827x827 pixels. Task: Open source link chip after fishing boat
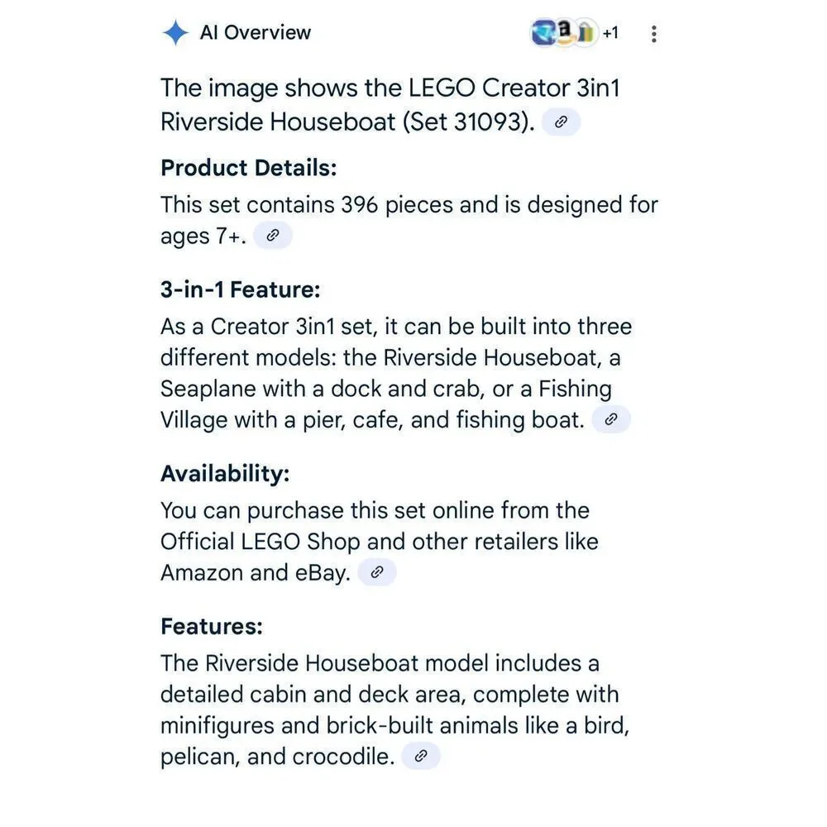point(611,419)
